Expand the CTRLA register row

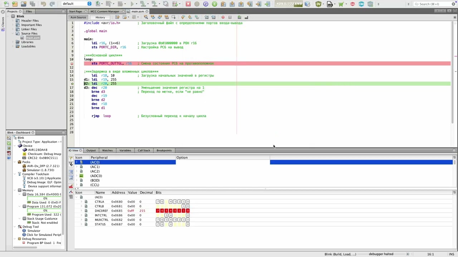click(x=81, y=202)
